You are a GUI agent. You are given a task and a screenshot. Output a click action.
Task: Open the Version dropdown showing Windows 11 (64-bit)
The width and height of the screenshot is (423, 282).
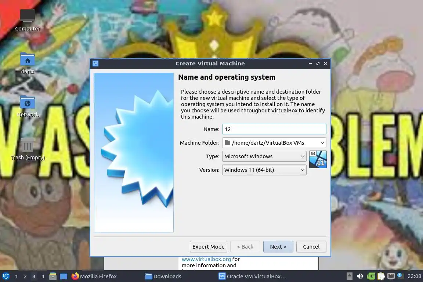coord(264,170)
